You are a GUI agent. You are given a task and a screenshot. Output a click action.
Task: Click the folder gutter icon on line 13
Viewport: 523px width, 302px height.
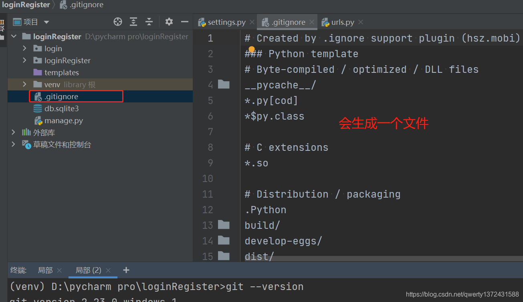point(224,225)
